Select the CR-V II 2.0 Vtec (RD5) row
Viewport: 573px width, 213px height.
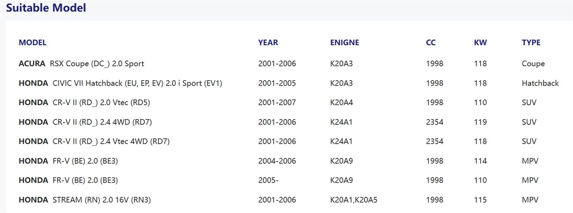84,102
